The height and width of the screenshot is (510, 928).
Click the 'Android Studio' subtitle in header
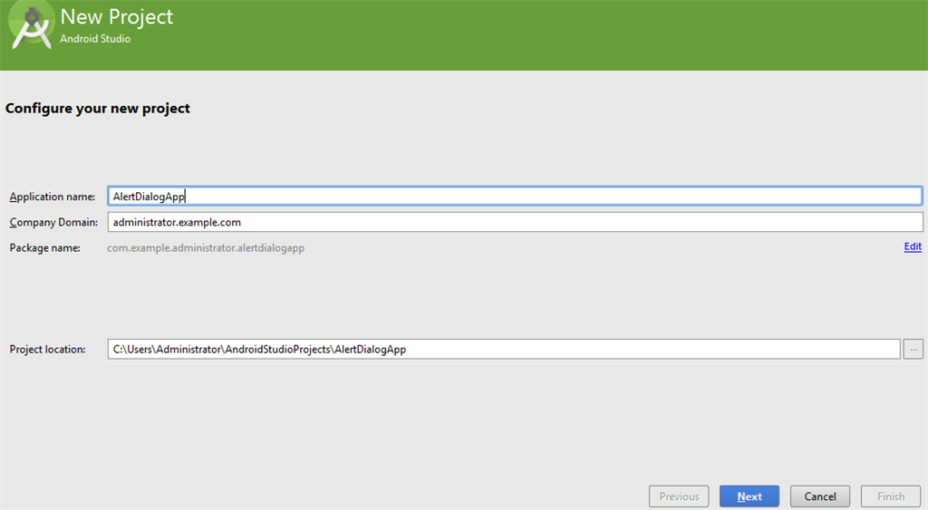tap(95, 39)
